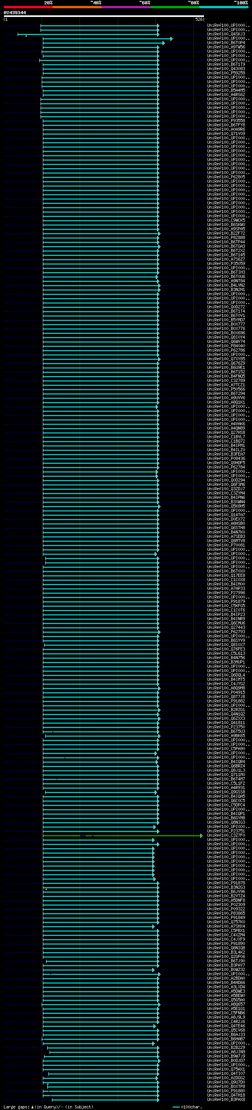
Task: Open hit UniRef100_Q43083
Action: click(x=226, y=69)
